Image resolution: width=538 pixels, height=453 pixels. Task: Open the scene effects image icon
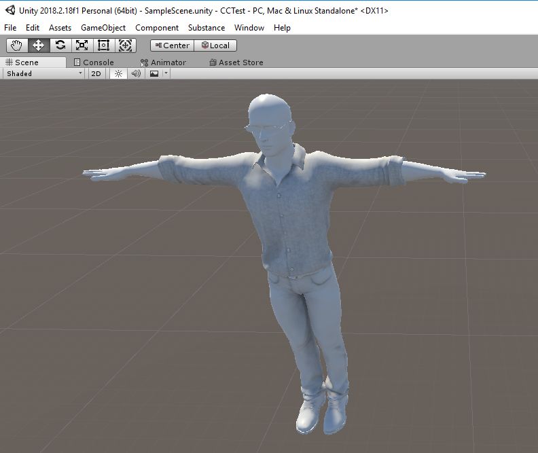(154, 73)
